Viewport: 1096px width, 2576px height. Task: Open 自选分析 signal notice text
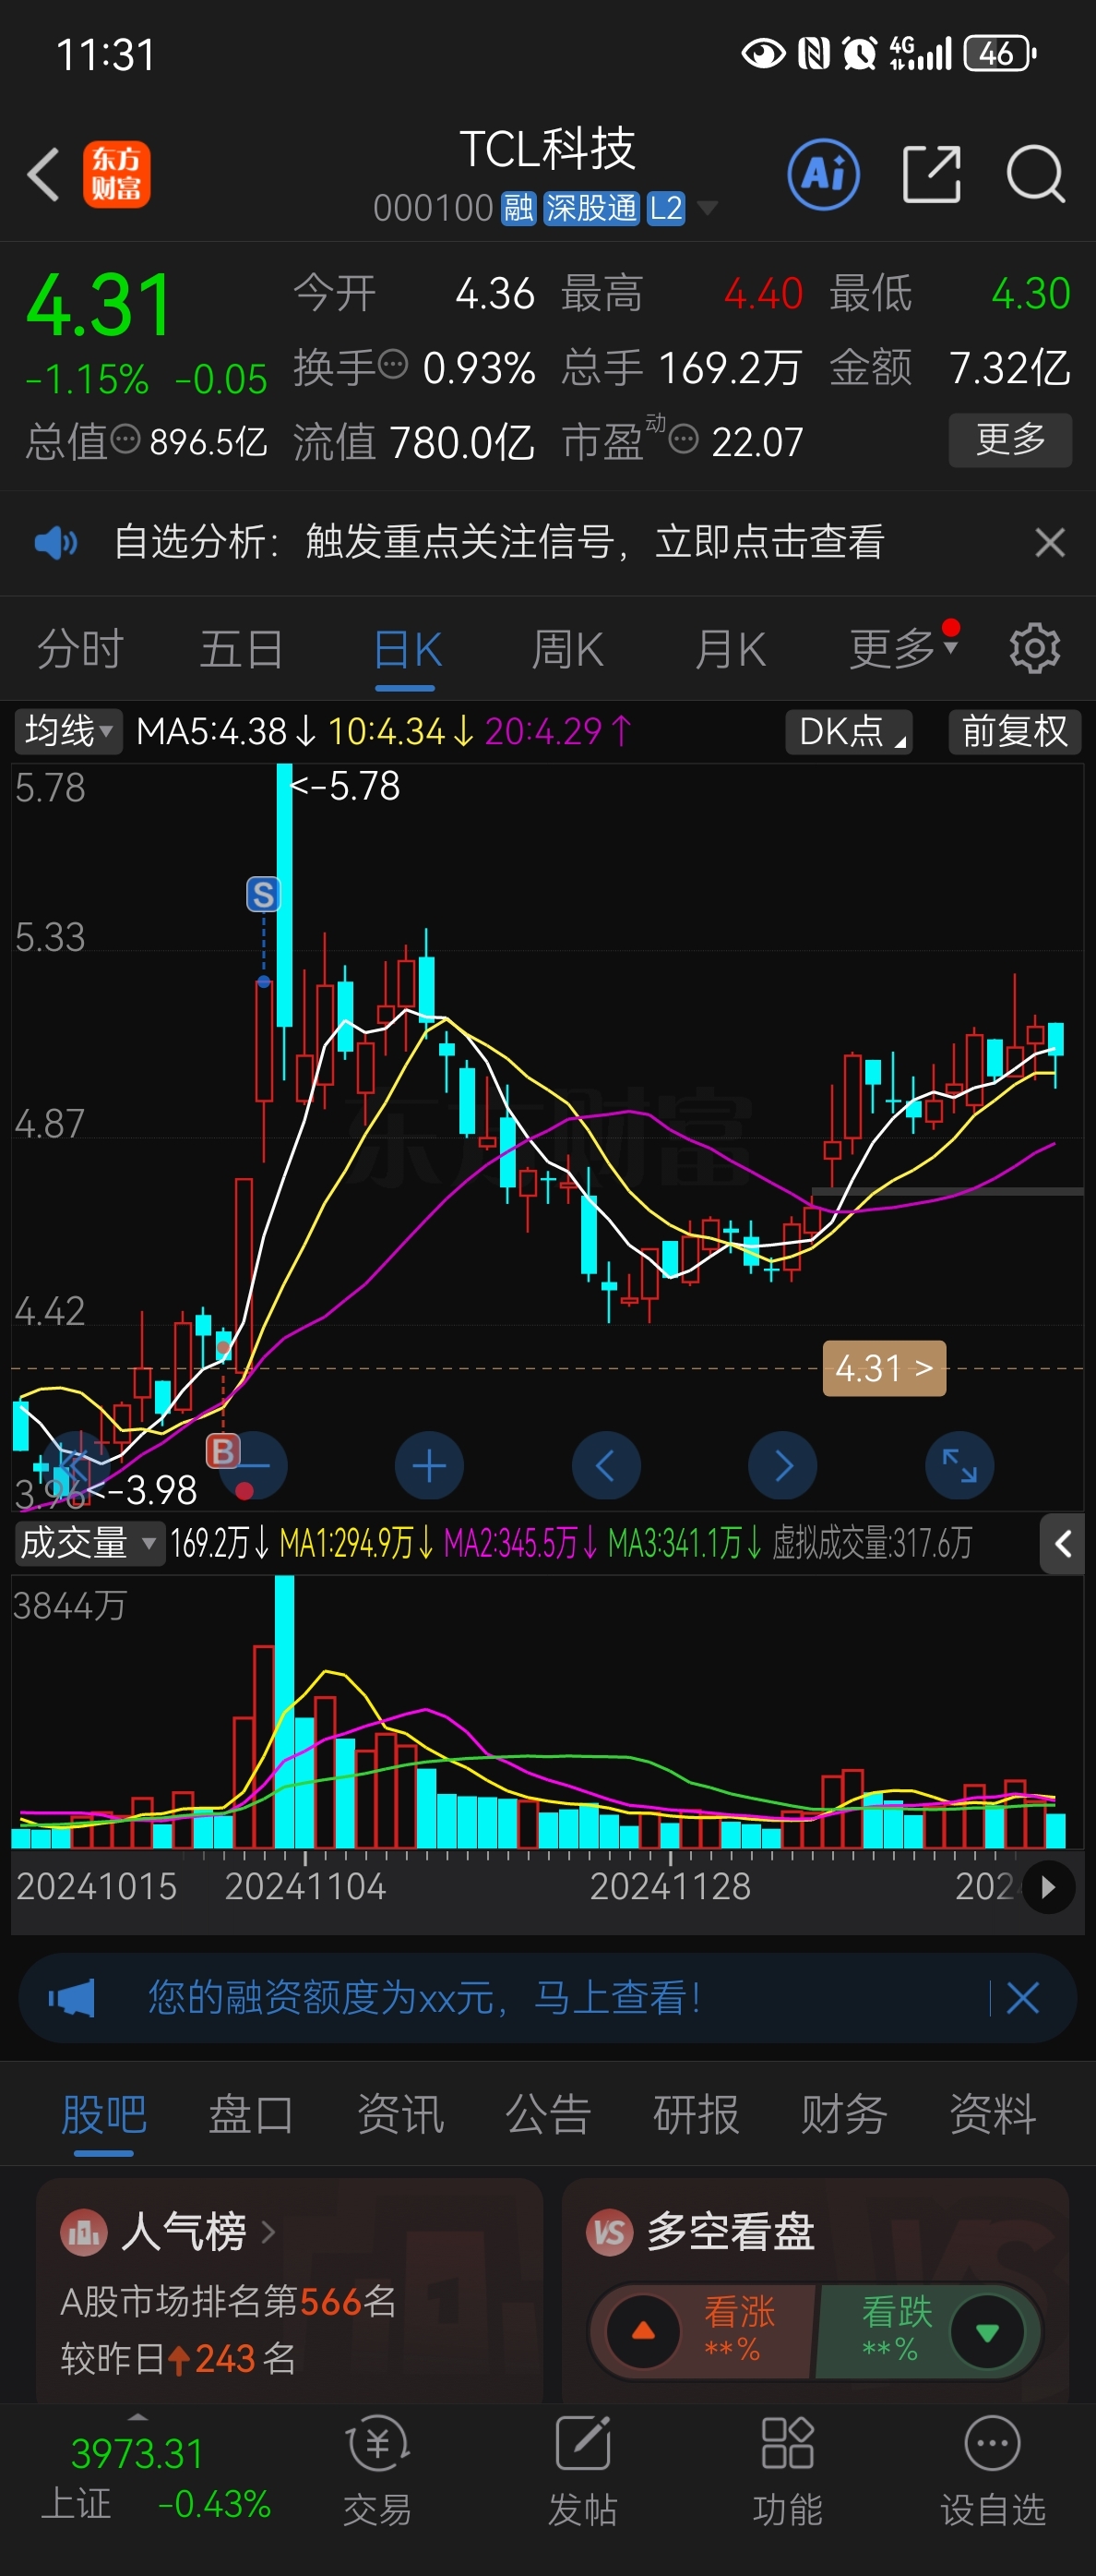(498, 542)
